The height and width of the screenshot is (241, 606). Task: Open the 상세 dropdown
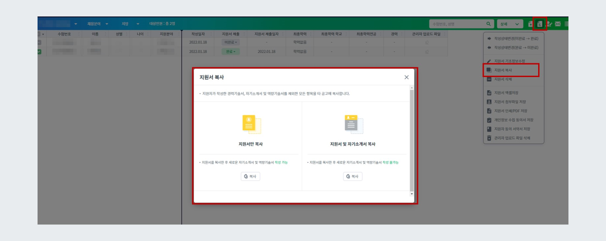(510, 24)
